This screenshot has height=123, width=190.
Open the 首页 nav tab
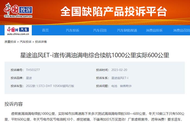45,30
